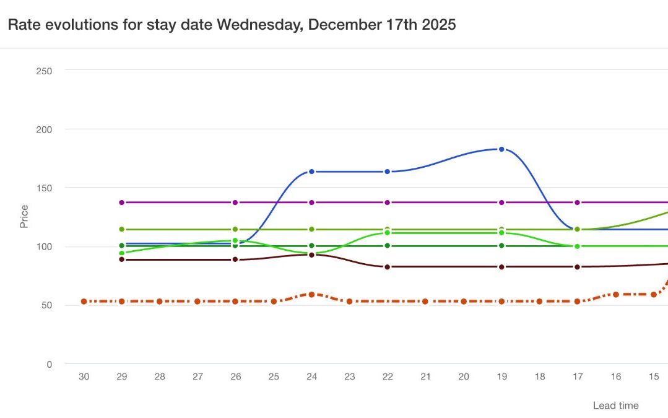The width and height of the screenshot is (668, 418).
Task: Click the orange dashed point at lead time 30
Action: tap(84, 302)
